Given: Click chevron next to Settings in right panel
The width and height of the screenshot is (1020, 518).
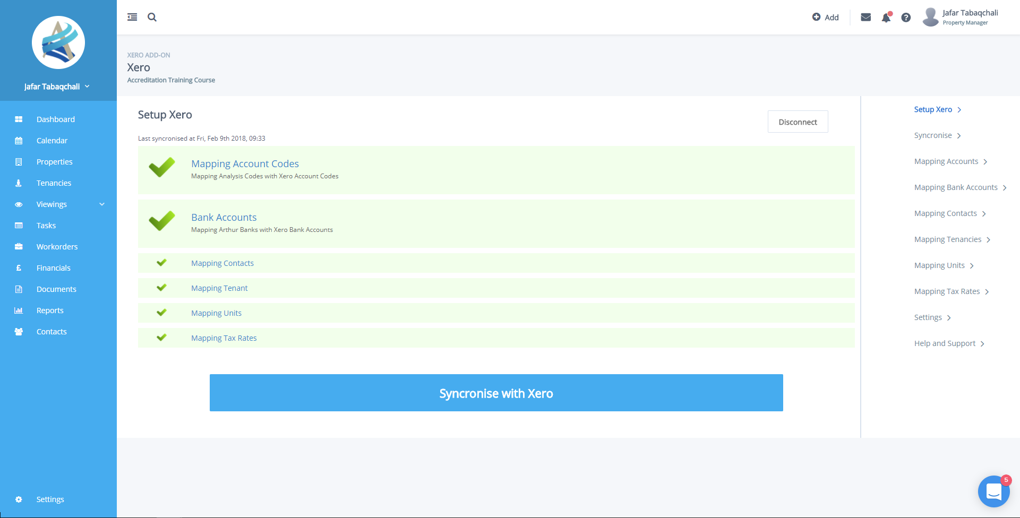Looking at the screenshot, I should point(949,318).
